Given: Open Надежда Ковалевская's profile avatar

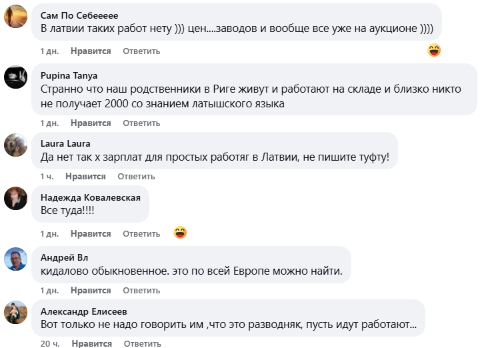Looking at the screenshot, I should [15, 199].
